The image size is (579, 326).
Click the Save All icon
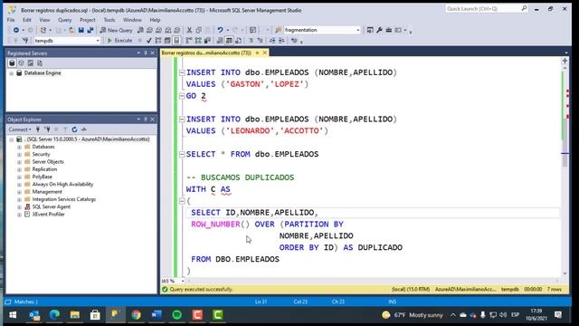(x=90, y=30)
